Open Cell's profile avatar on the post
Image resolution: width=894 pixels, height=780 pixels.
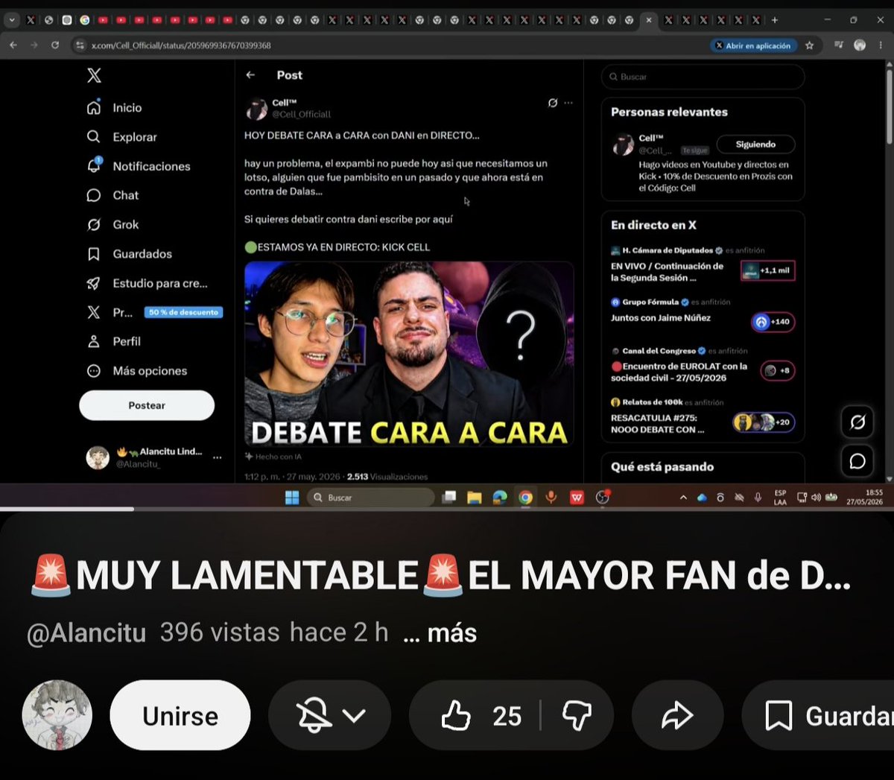(256, 109)
